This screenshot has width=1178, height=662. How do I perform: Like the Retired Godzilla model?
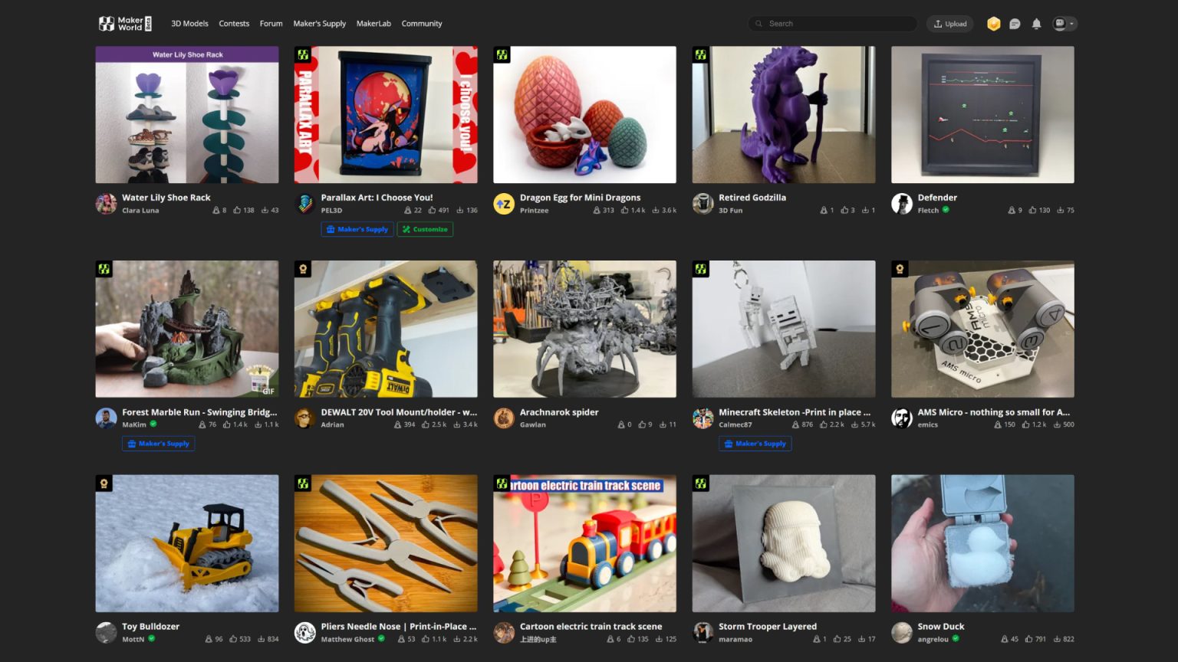click(x=846, y=210)
